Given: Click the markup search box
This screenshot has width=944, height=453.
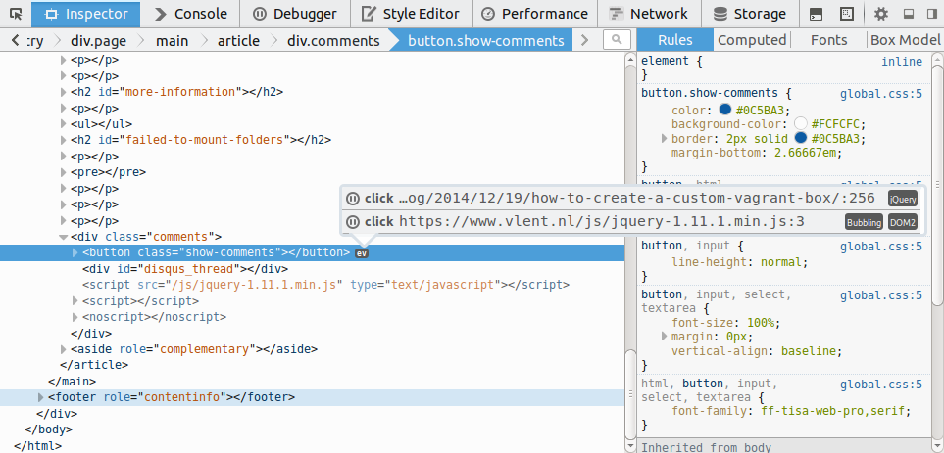Looking at the screenshot, I should 617,40.
